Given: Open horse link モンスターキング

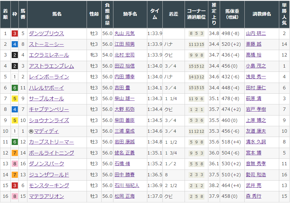Looking at the screenshot, I should pyautogui.click(x=49, y=185).
